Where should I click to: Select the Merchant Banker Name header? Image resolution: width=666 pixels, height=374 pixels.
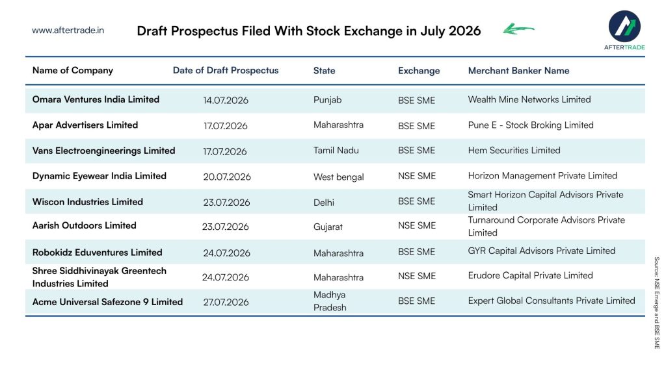(x=518, y=71)
